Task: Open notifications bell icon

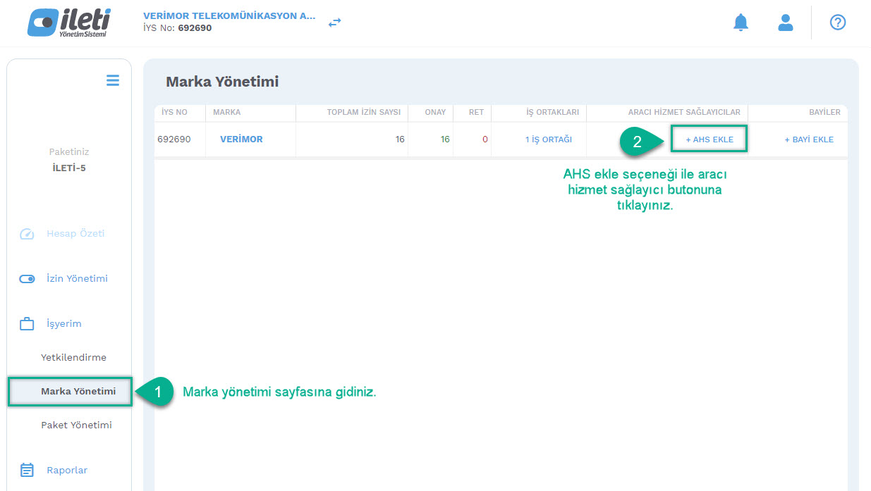Action: (741, 23)
